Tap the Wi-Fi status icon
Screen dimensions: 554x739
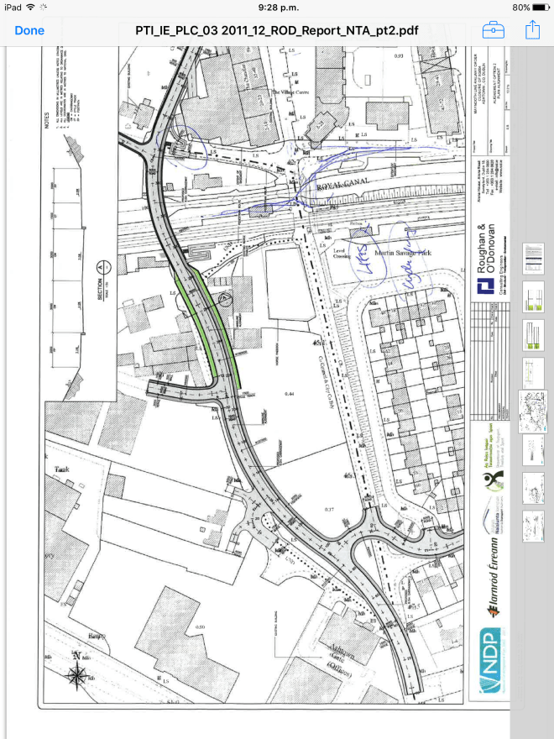coord(31,7)
